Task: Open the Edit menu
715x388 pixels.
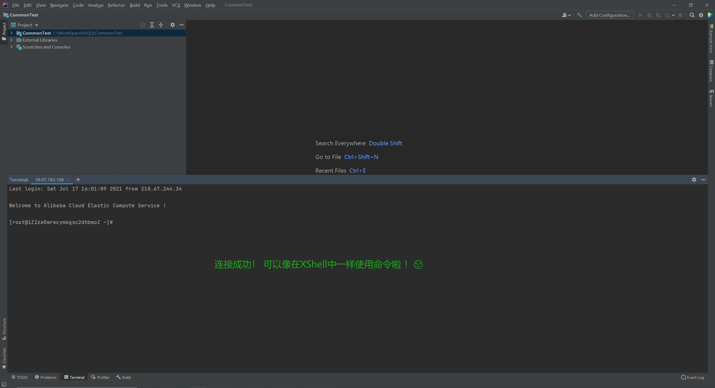Action: point(27,5)
